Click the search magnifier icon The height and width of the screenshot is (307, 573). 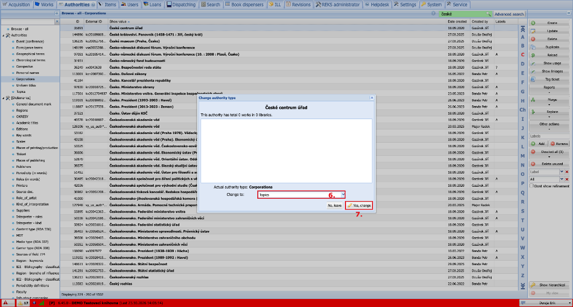click(x=488, y=14)
